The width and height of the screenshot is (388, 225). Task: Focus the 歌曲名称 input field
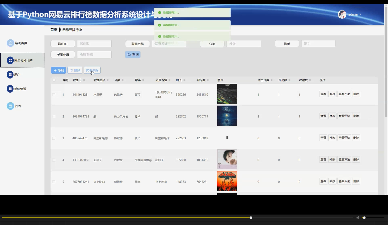[x=169, y=44]
